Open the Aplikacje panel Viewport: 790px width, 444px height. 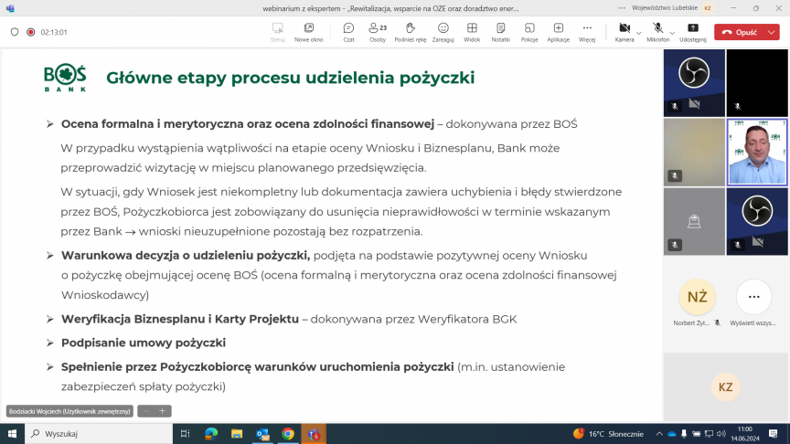[x=559, y=32]
